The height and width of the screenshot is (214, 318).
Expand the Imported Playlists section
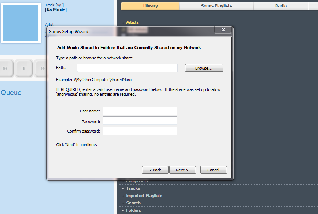click(142, 196)
